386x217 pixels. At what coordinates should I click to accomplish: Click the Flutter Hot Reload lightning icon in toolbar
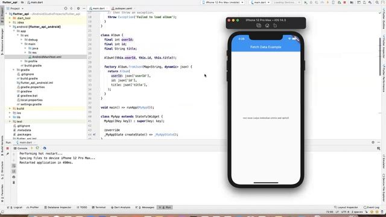(x=327, y=2)
